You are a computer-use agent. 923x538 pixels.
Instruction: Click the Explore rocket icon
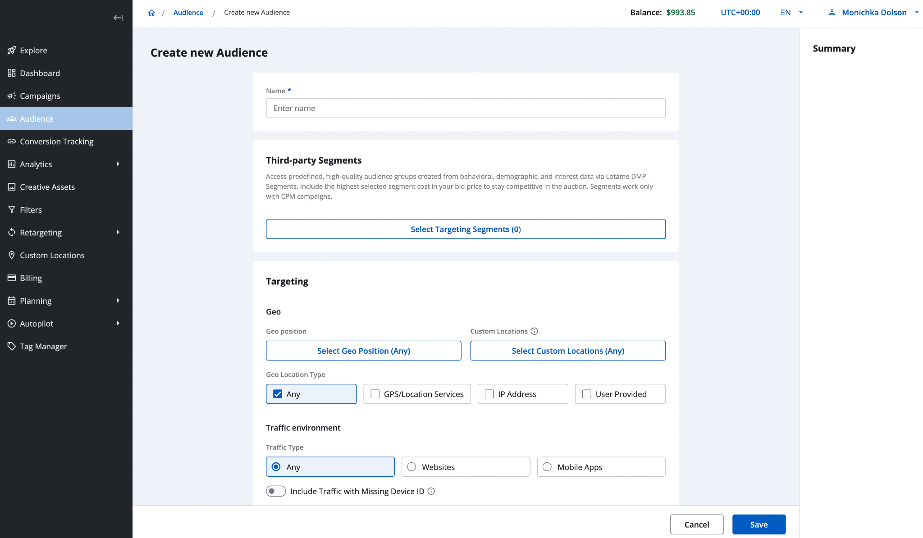[x=12, y=50]
